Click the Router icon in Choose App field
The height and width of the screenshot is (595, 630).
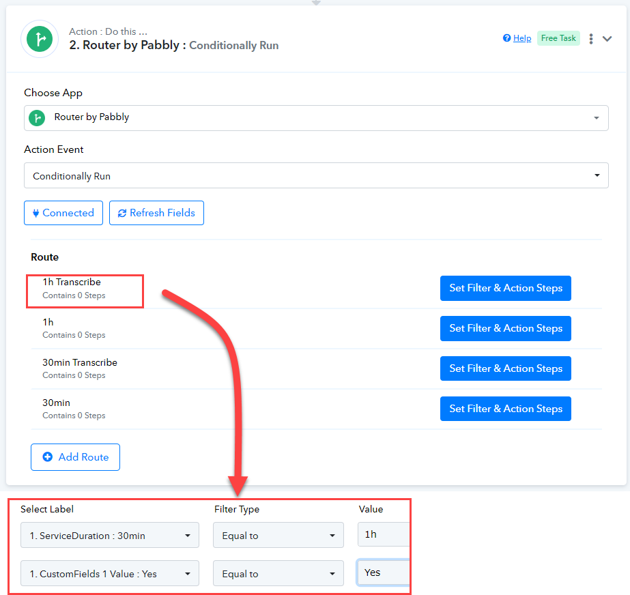37,118
